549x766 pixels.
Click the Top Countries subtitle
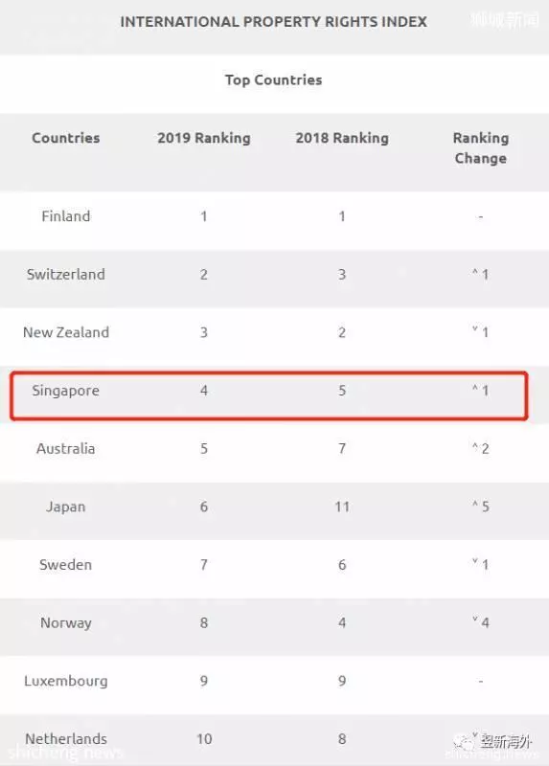(x=274, y=80)
